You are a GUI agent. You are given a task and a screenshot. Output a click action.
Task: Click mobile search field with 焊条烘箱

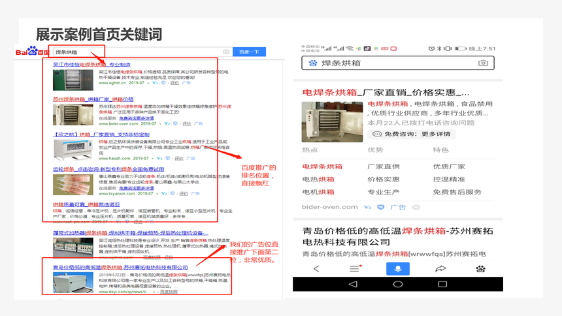398,63
